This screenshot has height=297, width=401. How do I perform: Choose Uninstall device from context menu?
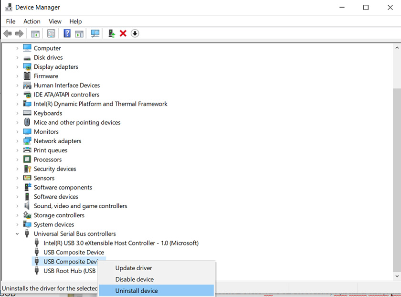tap(137, 290)
